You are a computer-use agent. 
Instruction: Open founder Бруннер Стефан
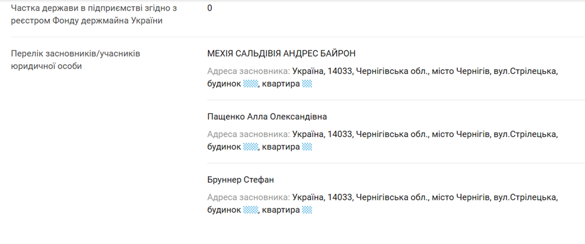[241, 180]
